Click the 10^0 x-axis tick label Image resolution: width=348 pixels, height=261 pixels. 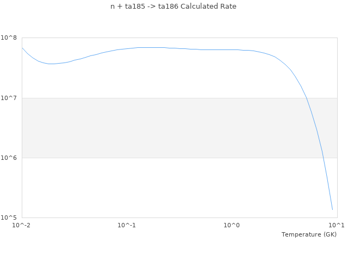point(232,225)
